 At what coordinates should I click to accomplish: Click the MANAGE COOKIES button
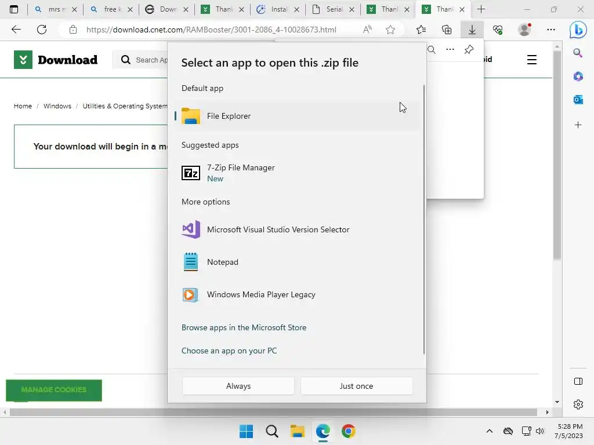54,390
